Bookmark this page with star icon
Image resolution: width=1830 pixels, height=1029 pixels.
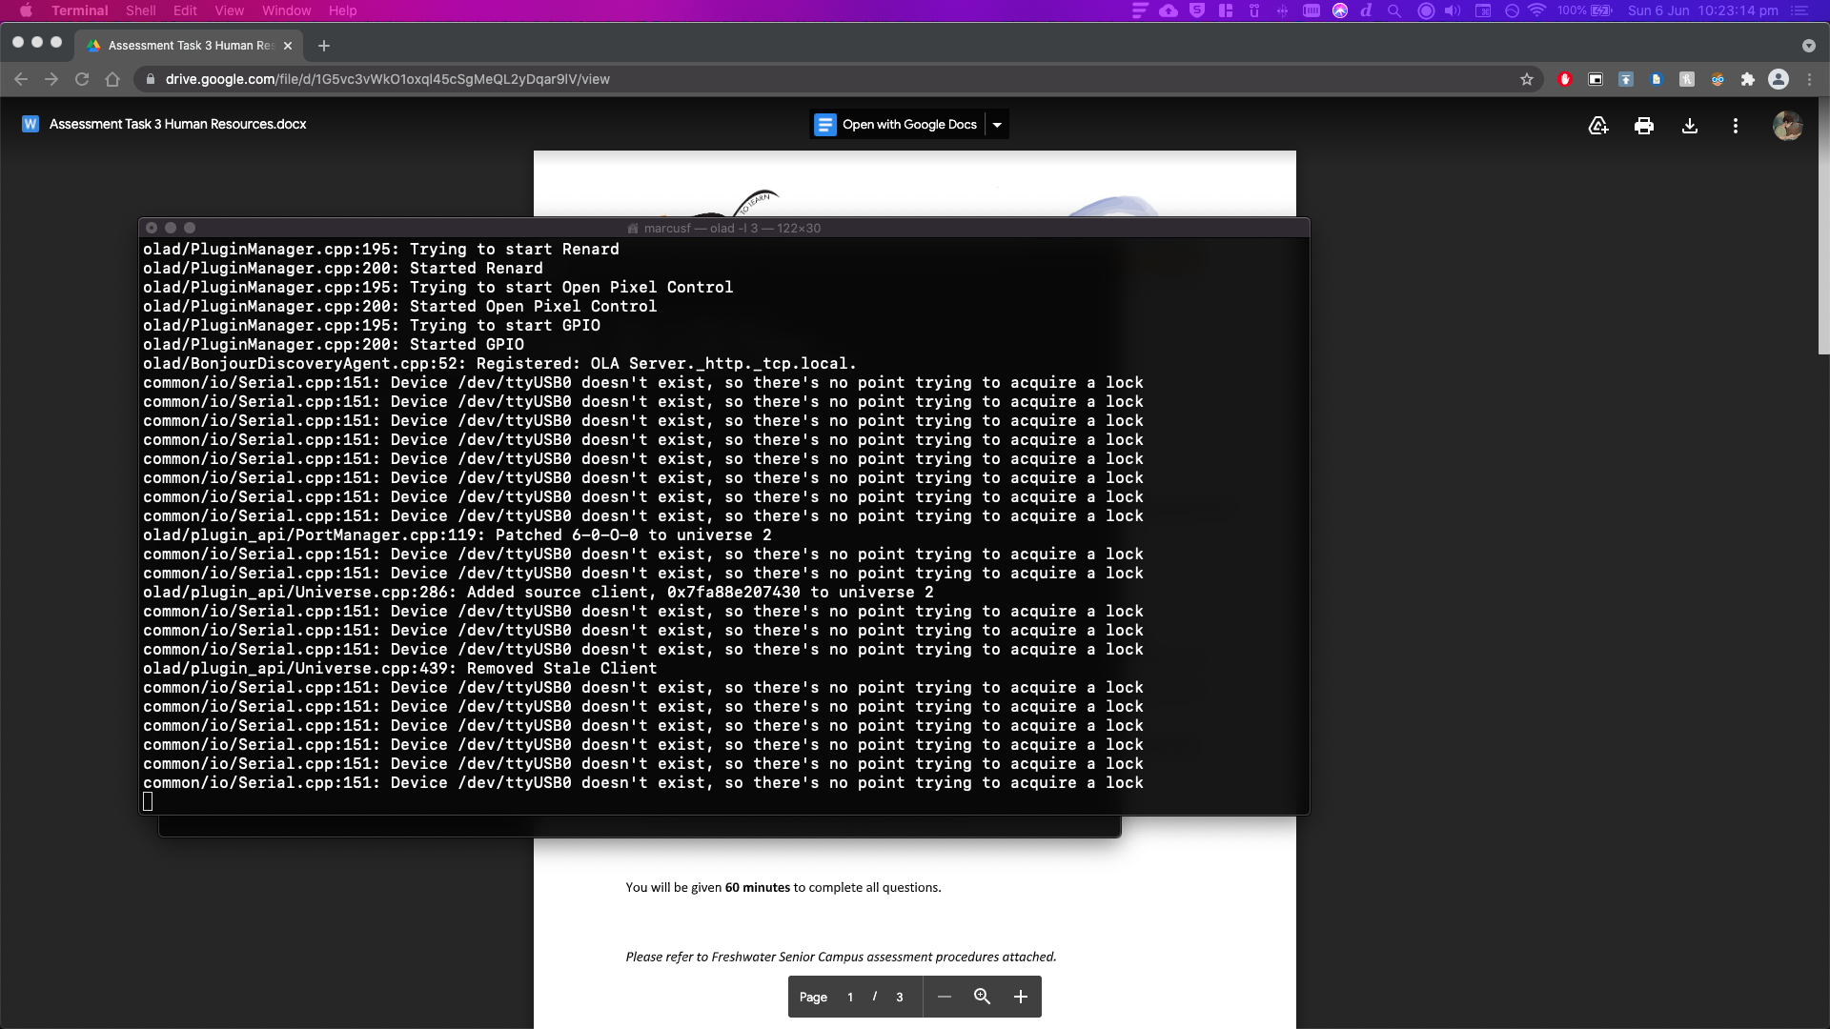1527,79
